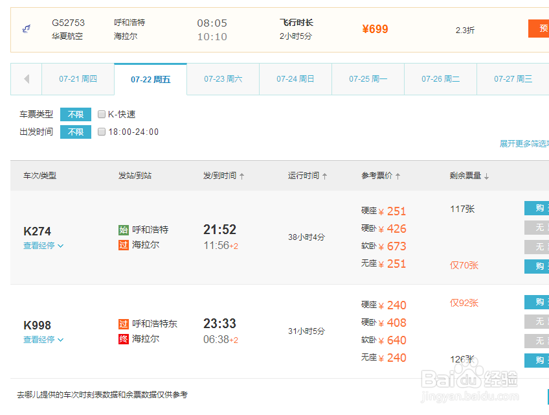Select the 07-25 周一 date tab
This screenshot has height=415, width=549.
pyautogui.click(x=368, y=79)
